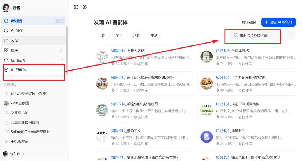Screen dimensions: 302x161
Task: Click the 应用生成 code brackets icon
Action: click(x=6, y=60)
